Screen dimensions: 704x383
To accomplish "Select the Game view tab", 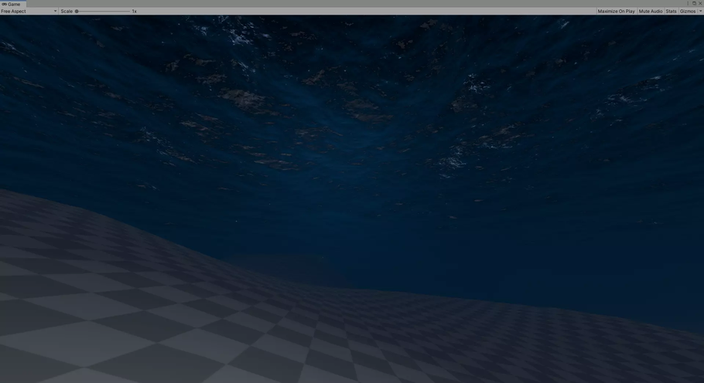I will [x=13, y=4].
